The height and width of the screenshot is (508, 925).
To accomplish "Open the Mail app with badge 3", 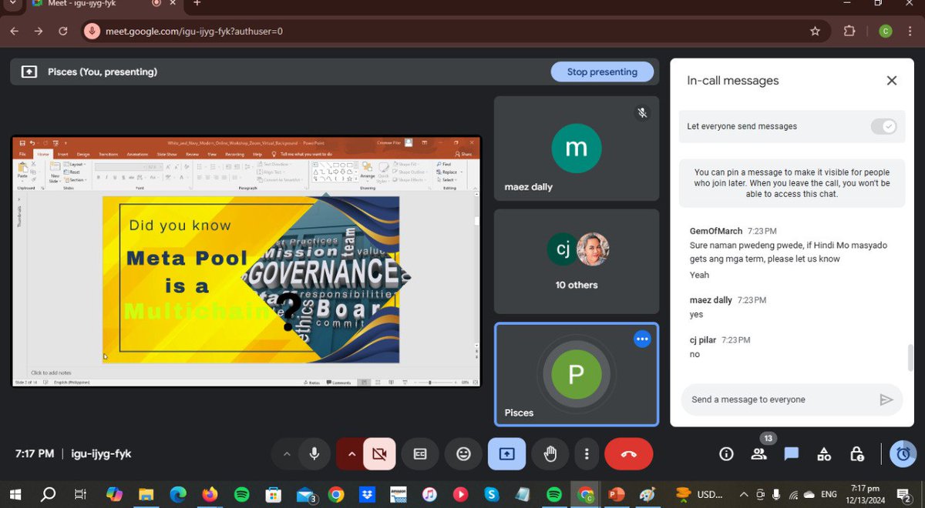I will click(305, 495).
